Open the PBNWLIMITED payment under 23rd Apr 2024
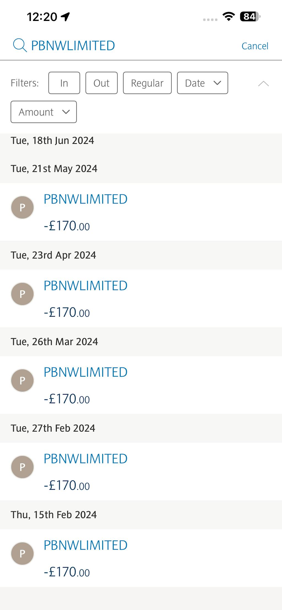This screenshot has height=610, width=282. [85, 286]
